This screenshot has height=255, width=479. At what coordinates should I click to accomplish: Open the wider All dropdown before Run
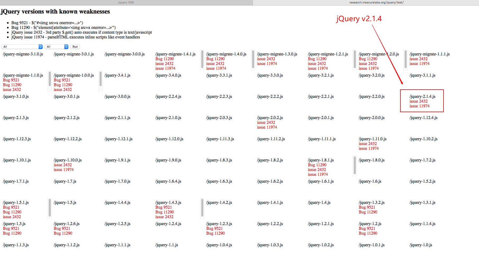22,47
